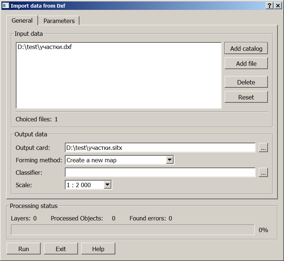Open browse button for Classifier
The height and width of the screenshot is (261, 284).
click(263, 173)
